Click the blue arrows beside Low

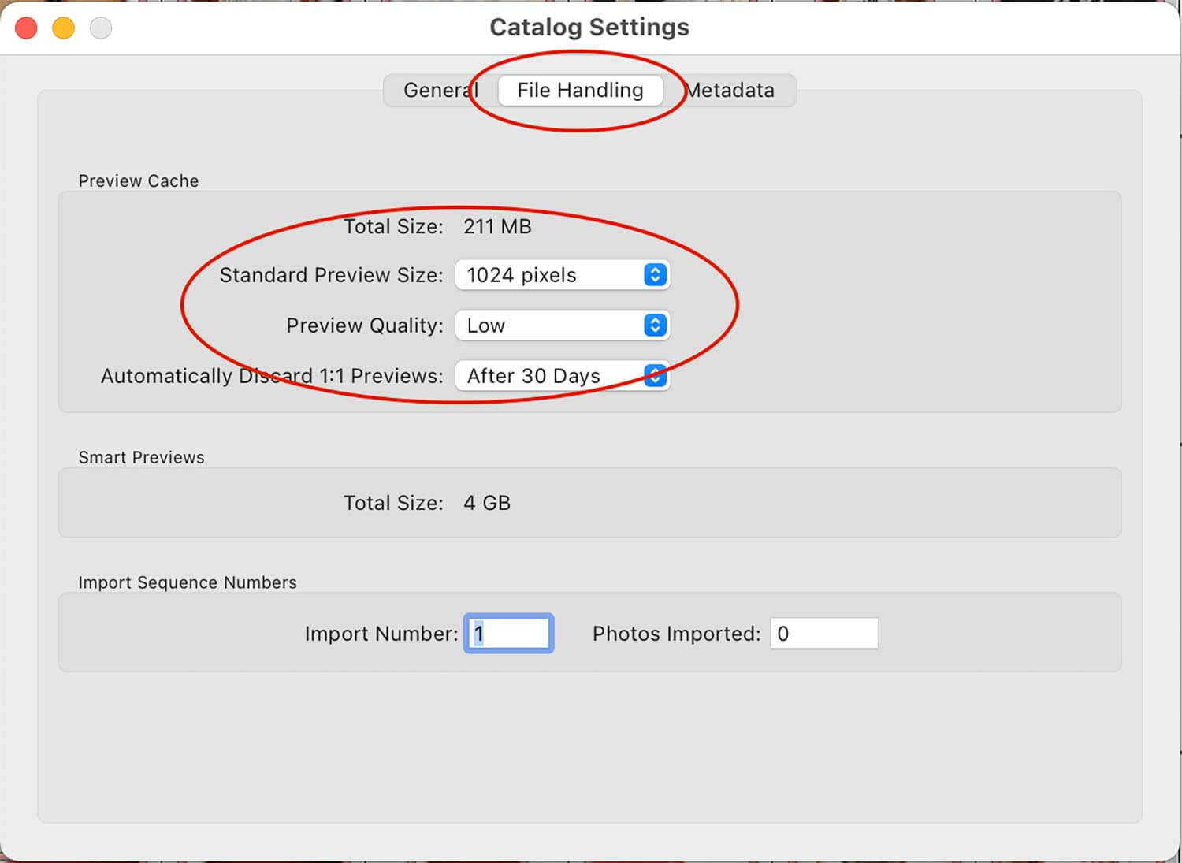point(655,325)
